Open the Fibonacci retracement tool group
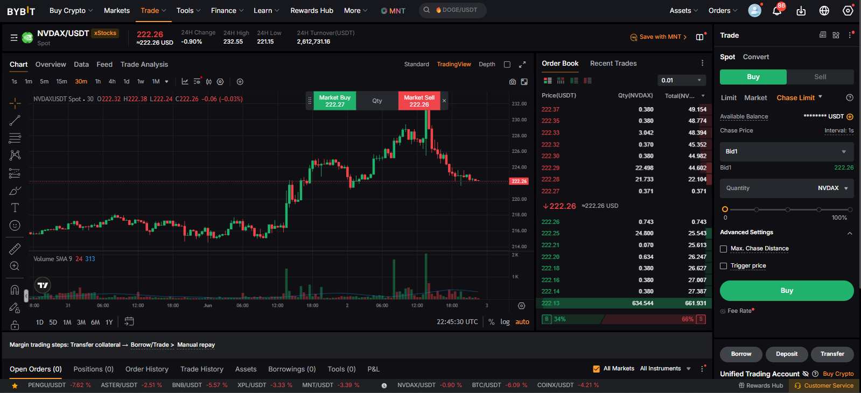 [15, 138]
